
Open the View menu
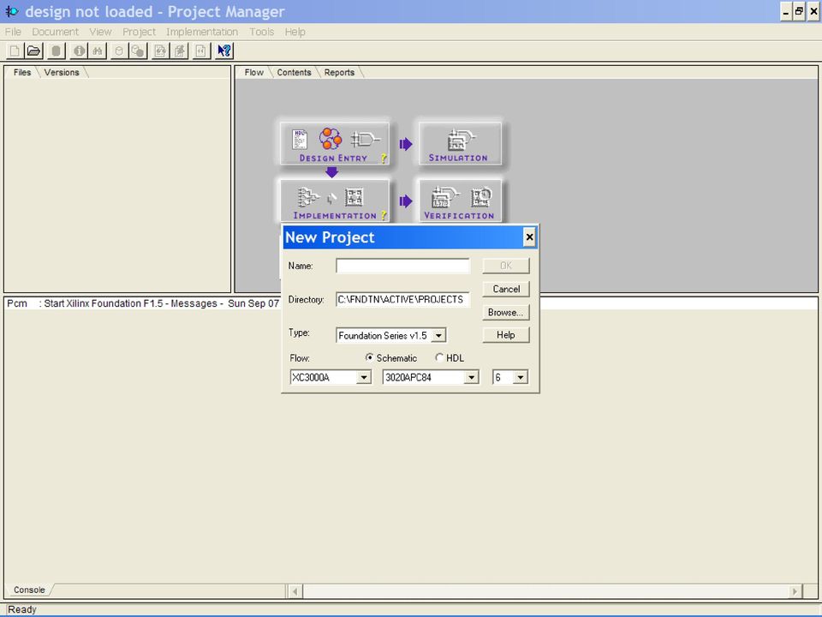(x=100, y=32)
